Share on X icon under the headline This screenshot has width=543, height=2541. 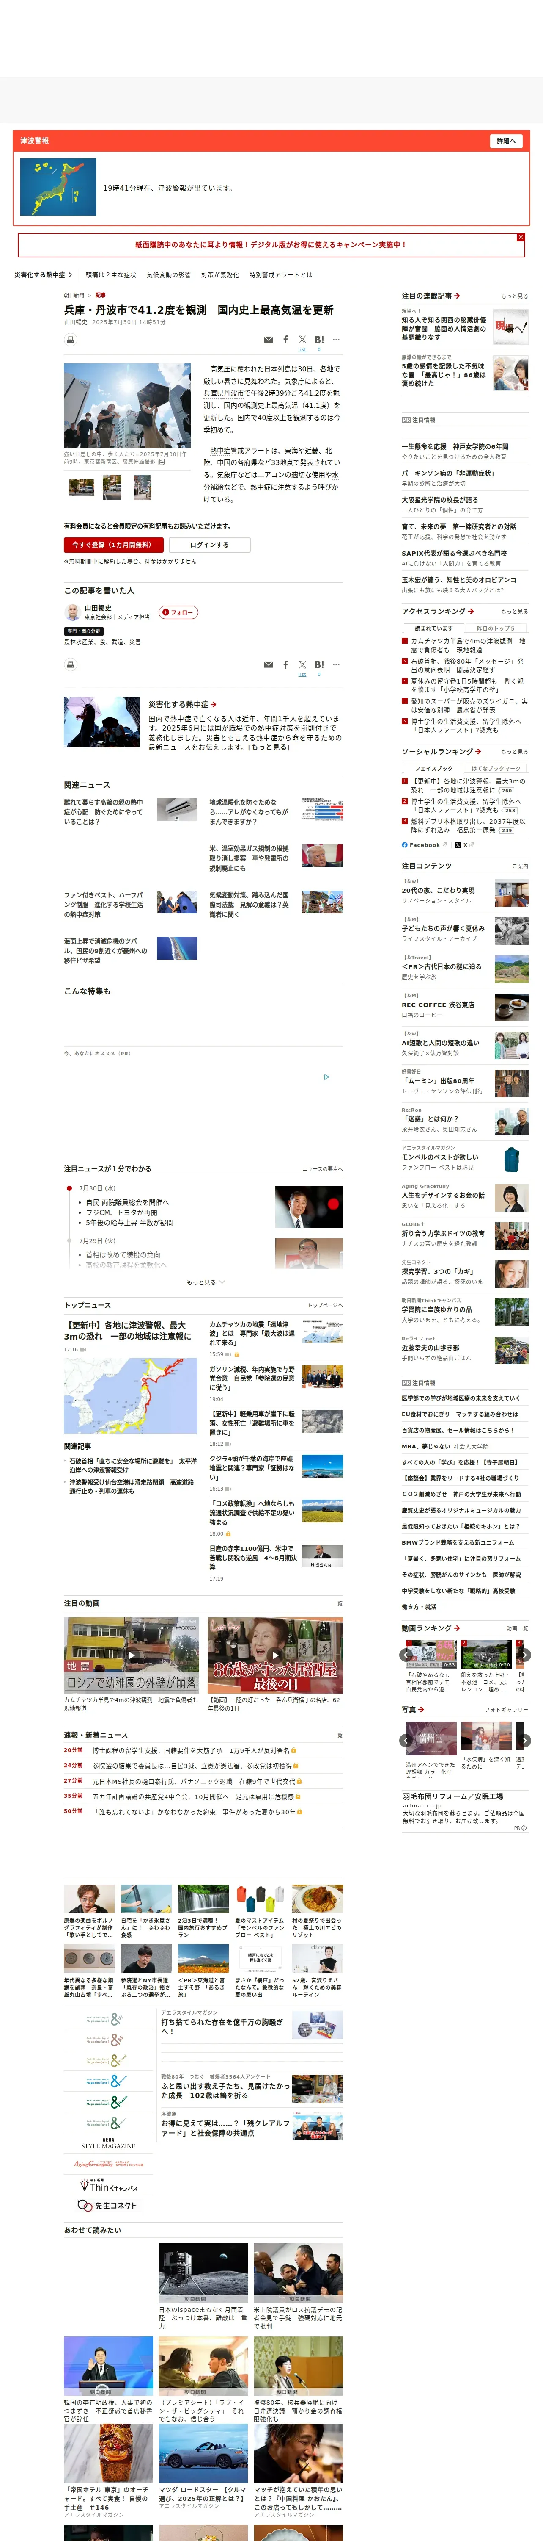coord(302,339)
